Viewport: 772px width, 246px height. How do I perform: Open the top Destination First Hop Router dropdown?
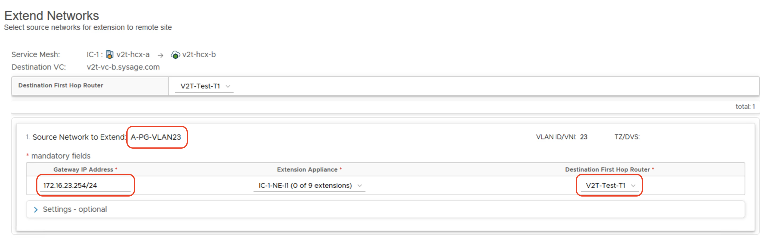click(204, 86)
